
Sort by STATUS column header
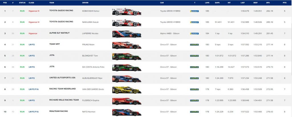(22, 3)
